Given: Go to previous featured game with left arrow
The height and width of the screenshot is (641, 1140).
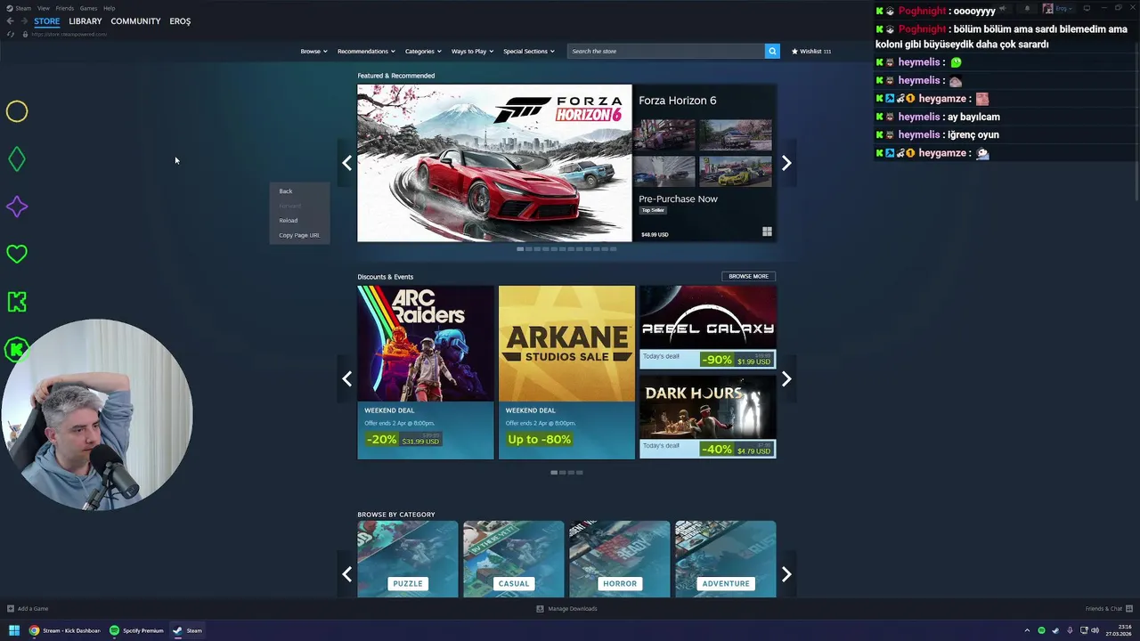Looking at the screenshot, I should click(347, 163).
